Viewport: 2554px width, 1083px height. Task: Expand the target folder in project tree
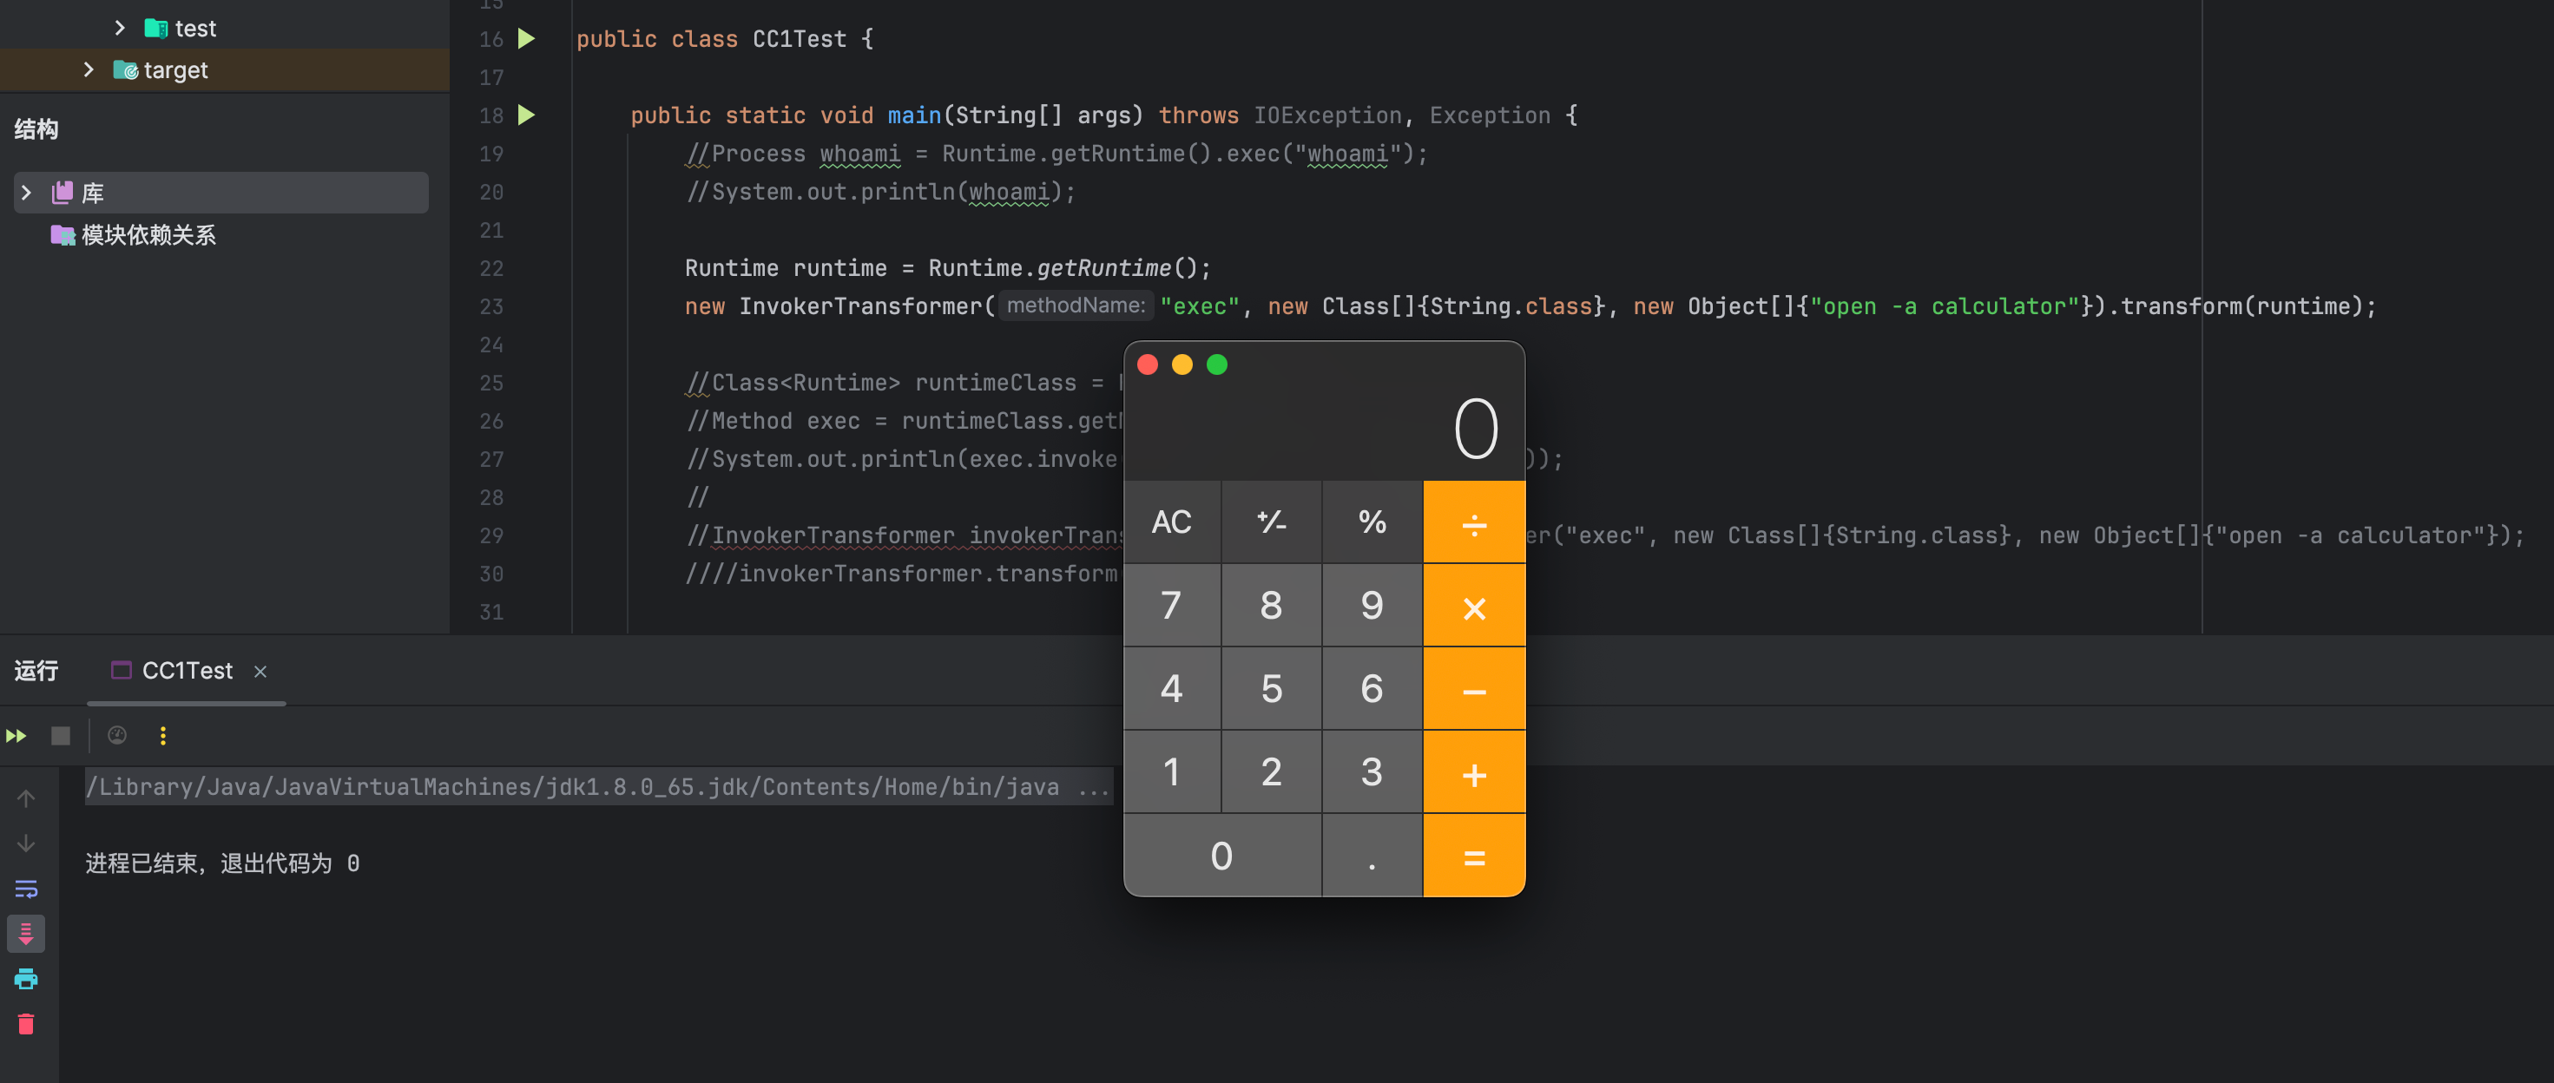pos(89,69)
